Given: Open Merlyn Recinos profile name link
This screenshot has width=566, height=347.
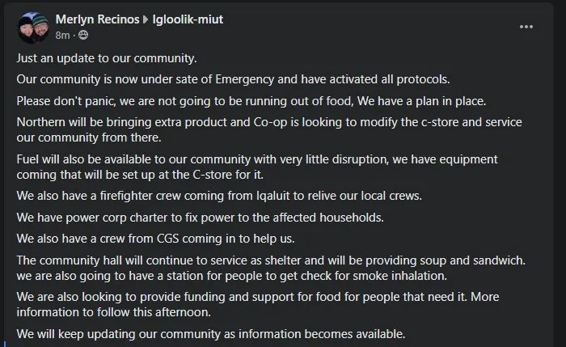Looking at the screenshot, I should [98, 19].
